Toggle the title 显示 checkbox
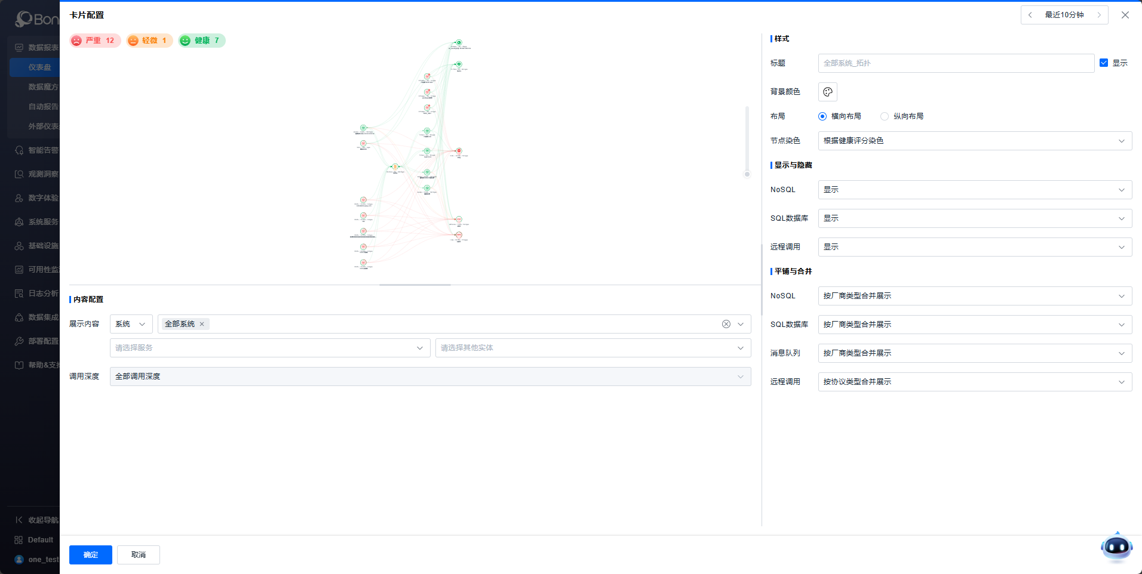This screenshot has height=574, width=1142. [1104, 63]
